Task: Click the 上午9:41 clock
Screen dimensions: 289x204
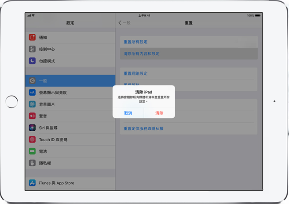Action: point(144,15)
